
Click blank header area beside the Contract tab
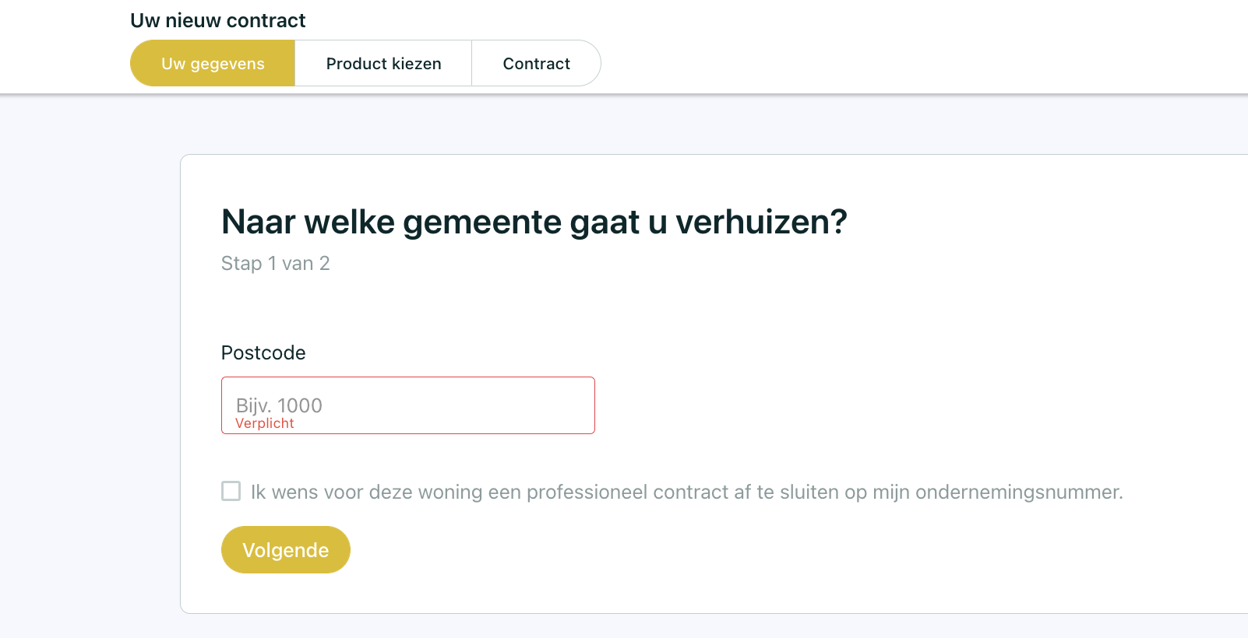pos(896,63)
